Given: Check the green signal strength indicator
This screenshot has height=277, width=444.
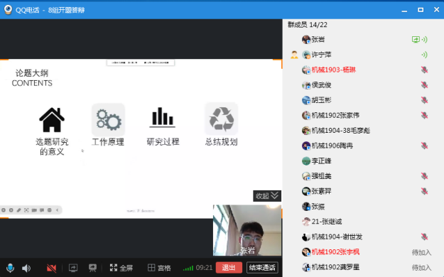Looking at the screenshot, I should [188, 268].
